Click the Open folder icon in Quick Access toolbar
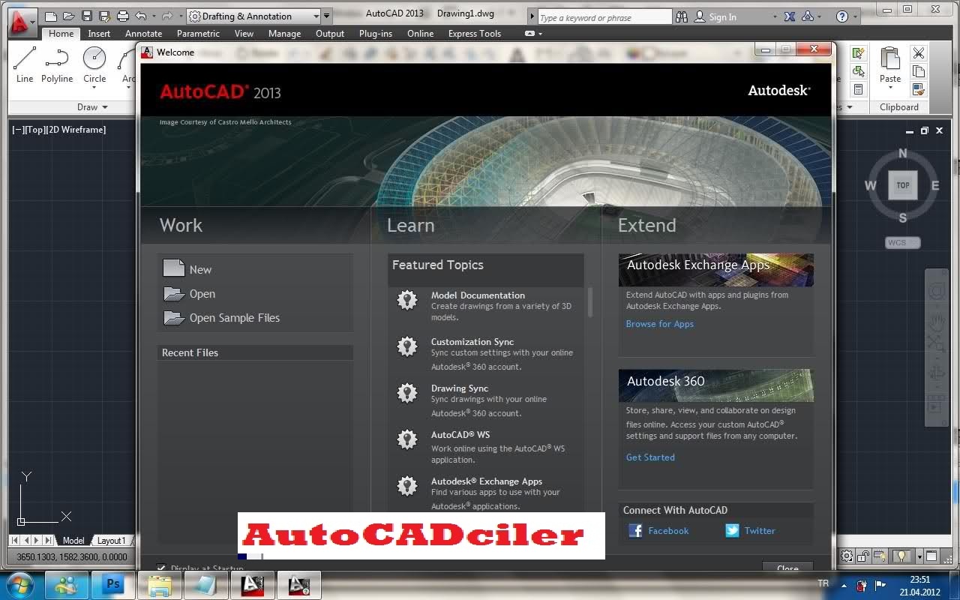 (68, 16)
